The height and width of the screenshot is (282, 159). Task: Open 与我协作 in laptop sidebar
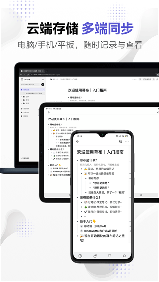click(25, 112)
